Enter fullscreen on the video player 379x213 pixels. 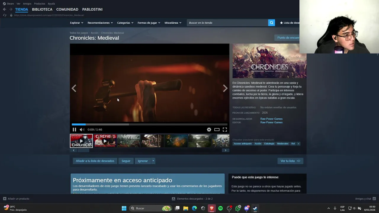click(x=225, y=130)
